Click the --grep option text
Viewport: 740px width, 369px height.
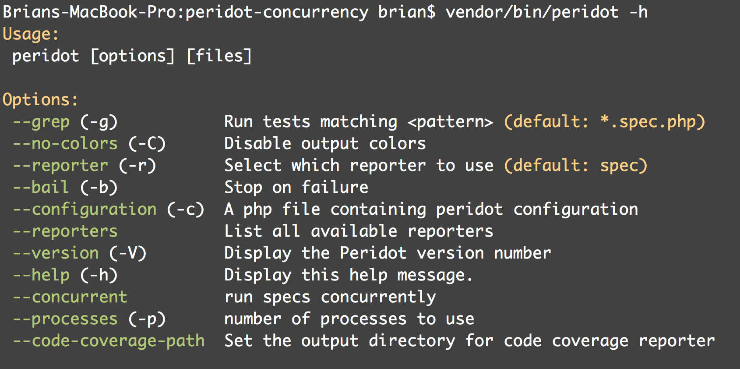click(x=41, y=122)
